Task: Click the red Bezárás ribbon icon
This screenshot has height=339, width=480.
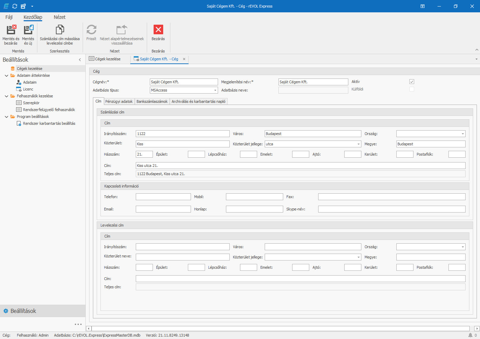Action: (x=158, y=30)
